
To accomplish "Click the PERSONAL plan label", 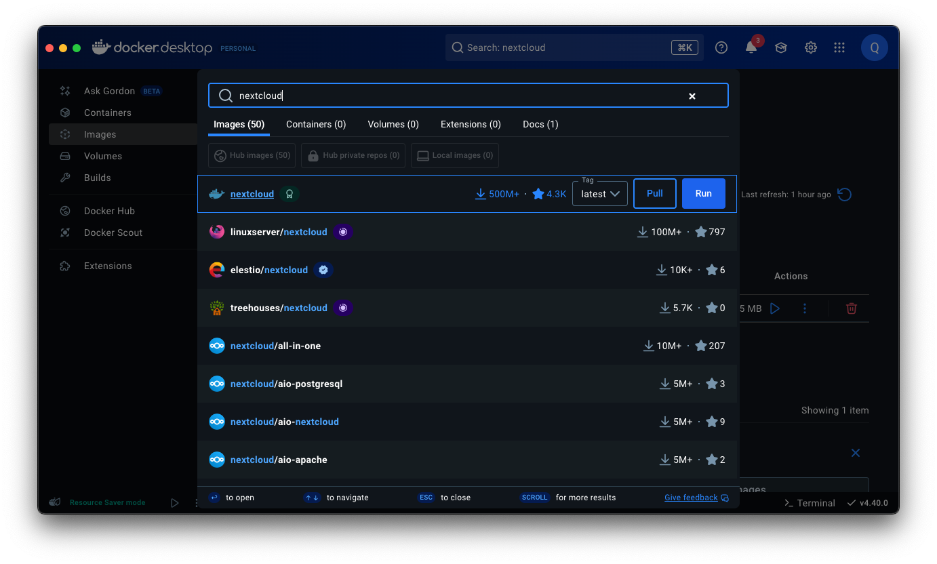I will [238, 49].
